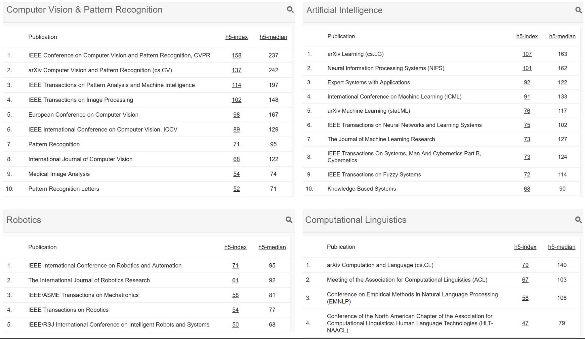The height and width of the screenshot is (339, 585).
Task: Open h5-index 79 for arXiv cs.CL
Action: (x=525, y=265)
